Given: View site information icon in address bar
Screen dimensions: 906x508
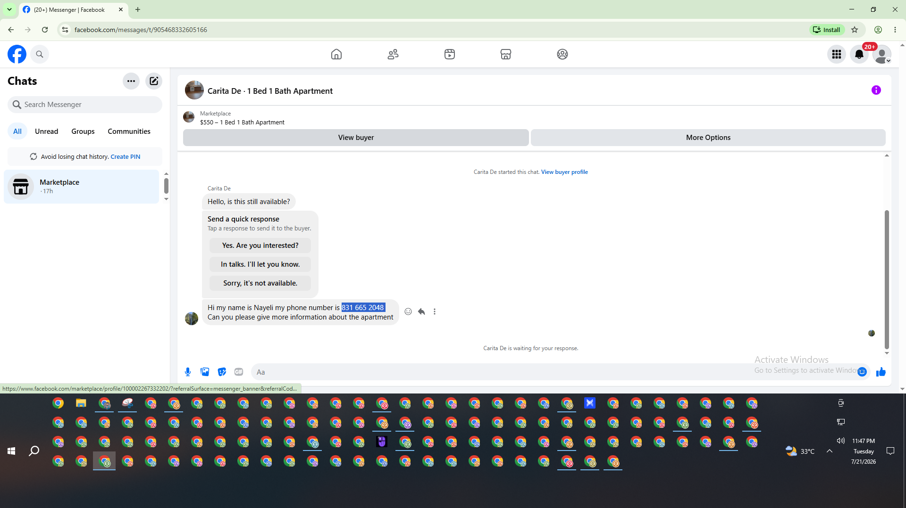Looking at the screenshot, I should click(65, 30).
